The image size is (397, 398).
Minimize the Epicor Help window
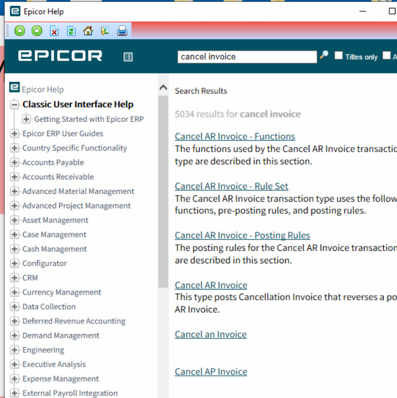[363, 11]
